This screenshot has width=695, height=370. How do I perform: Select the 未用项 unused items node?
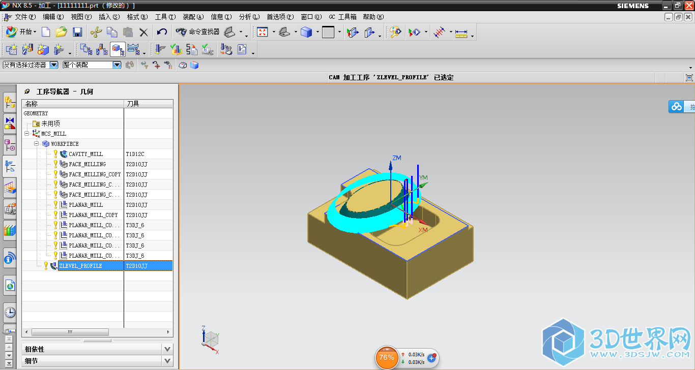tap(51, 124)
